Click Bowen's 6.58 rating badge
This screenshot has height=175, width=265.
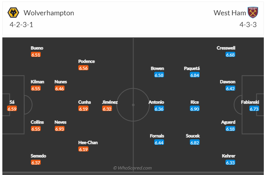pos(159,75)
